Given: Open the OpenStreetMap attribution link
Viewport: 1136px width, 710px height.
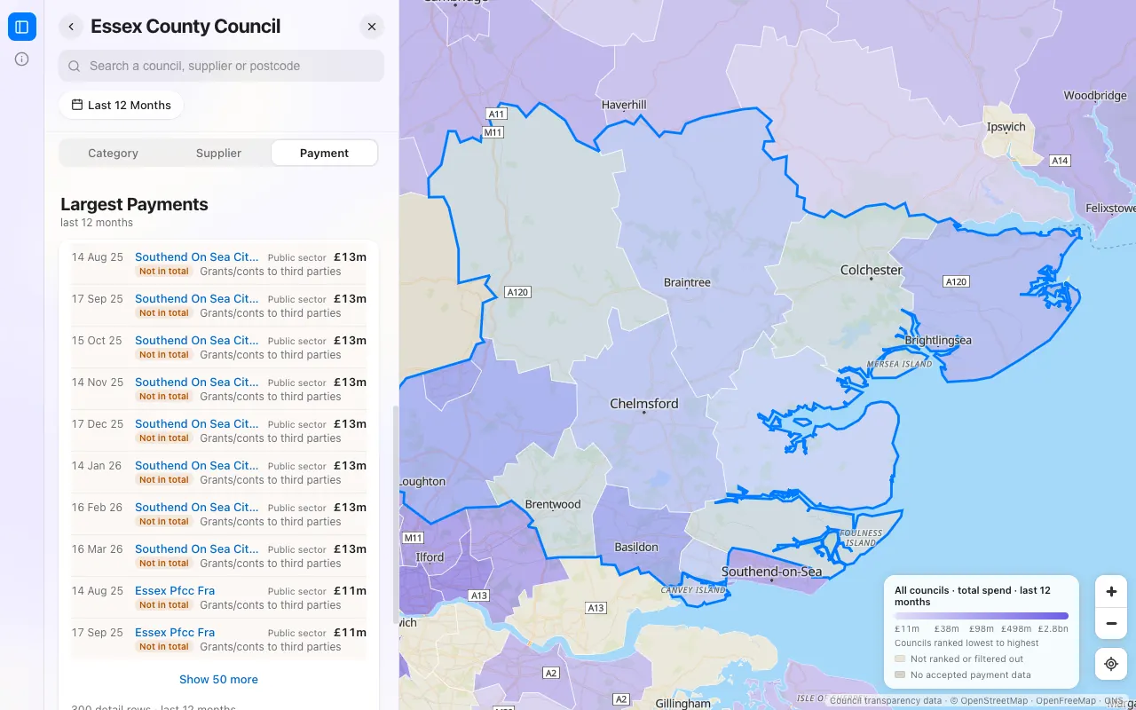Looking at the screenshot, I should (994, 701).
